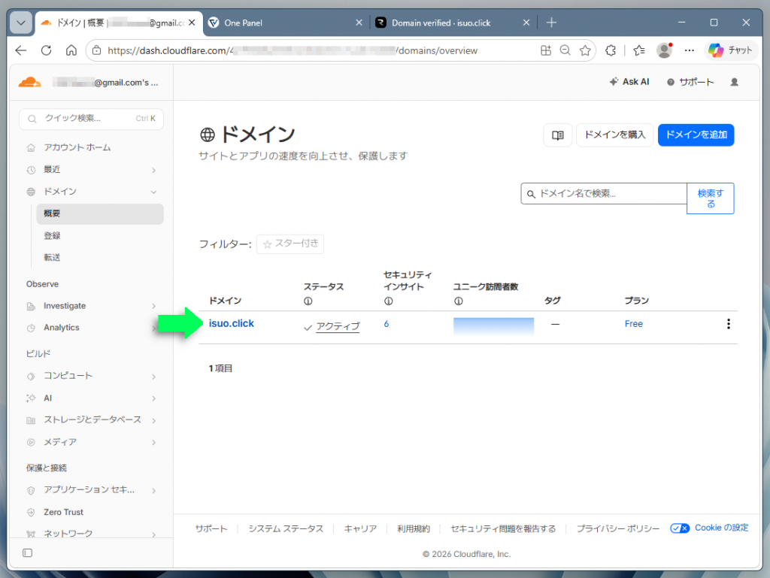The image size is (770, 578).
Task: Click the browser address bar URL
Action: pyautogui.click(x=293, y=50)
